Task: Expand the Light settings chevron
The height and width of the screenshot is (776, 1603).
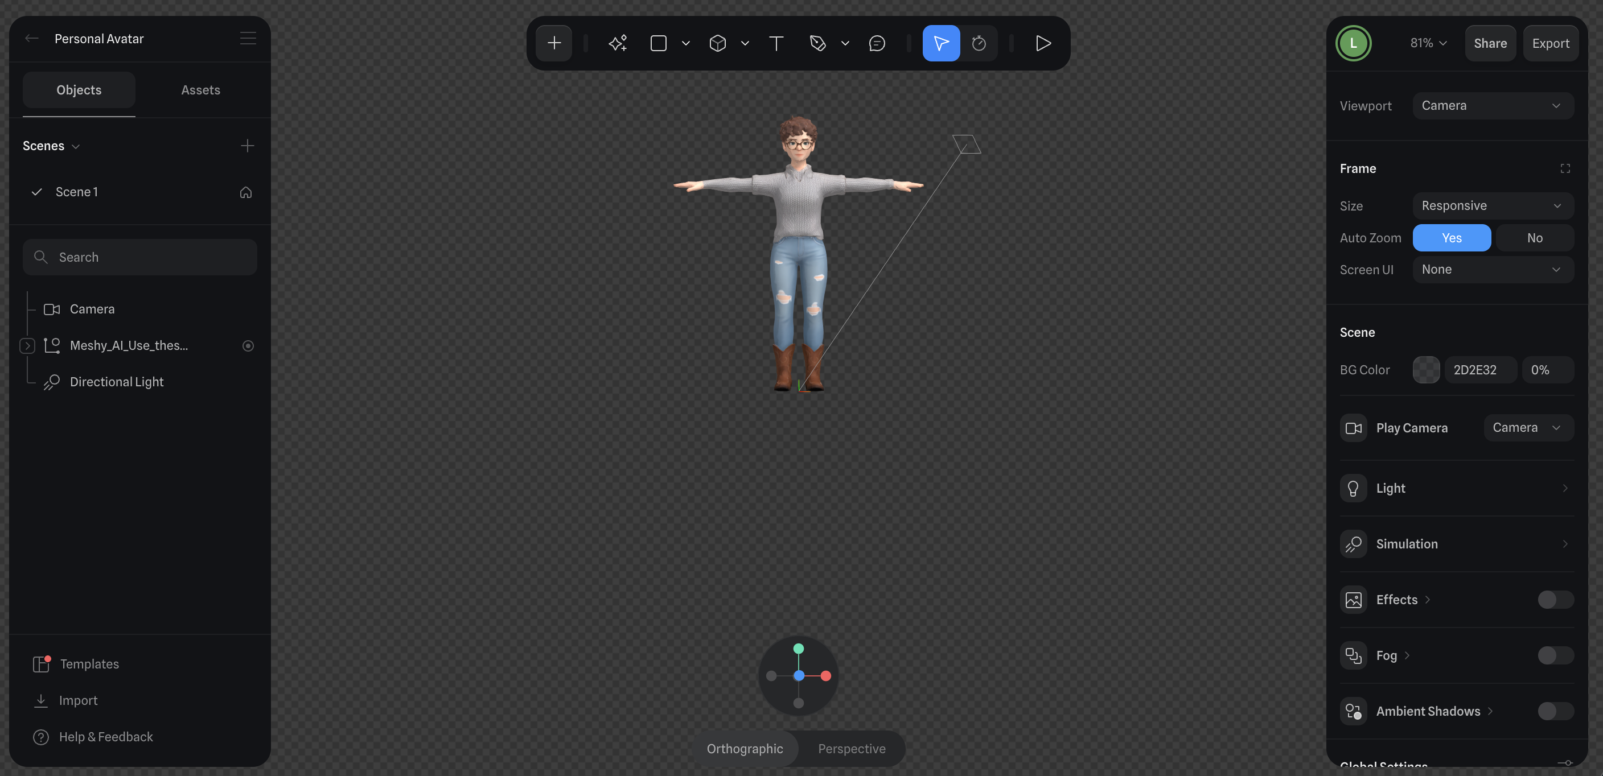Action: click(x=1565, y=488)
